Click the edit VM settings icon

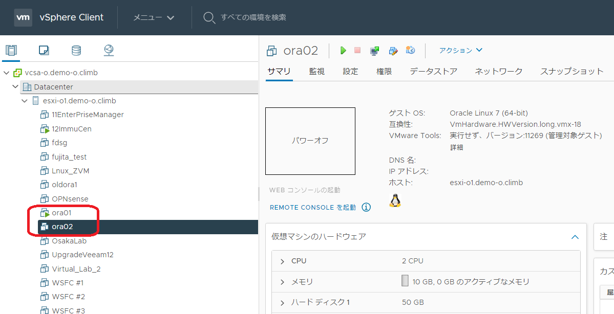click(x=393, y=51)
